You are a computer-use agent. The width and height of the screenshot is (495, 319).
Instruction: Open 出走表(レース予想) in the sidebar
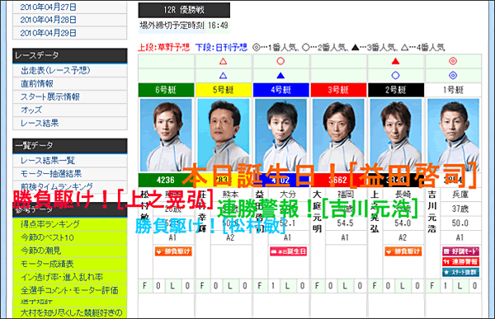(55, 70)
